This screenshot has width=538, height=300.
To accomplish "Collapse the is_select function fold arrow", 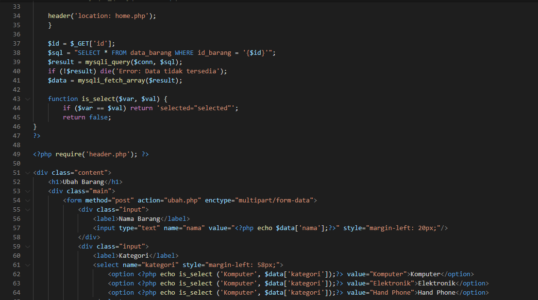I will (x=27, y=99).
